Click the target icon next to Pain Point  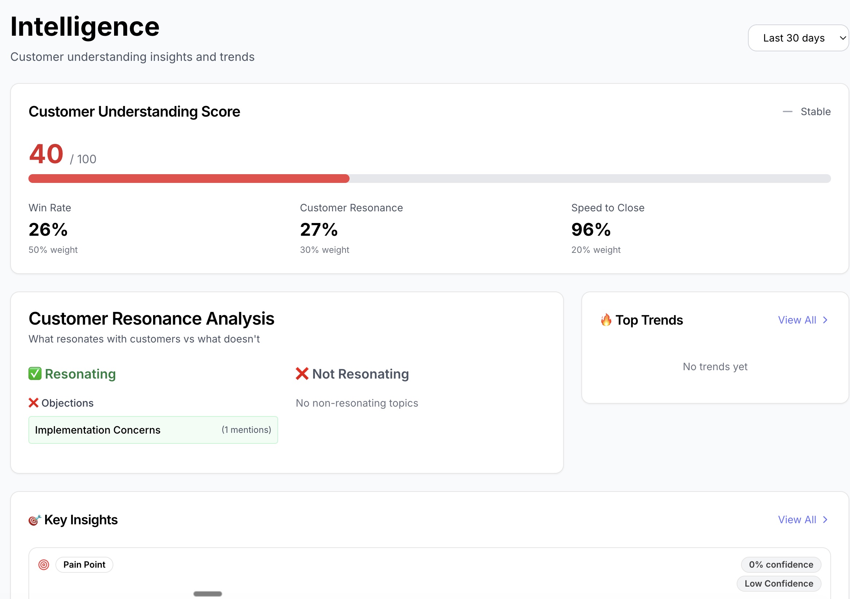pyautogui.click(x=44, y=565)
